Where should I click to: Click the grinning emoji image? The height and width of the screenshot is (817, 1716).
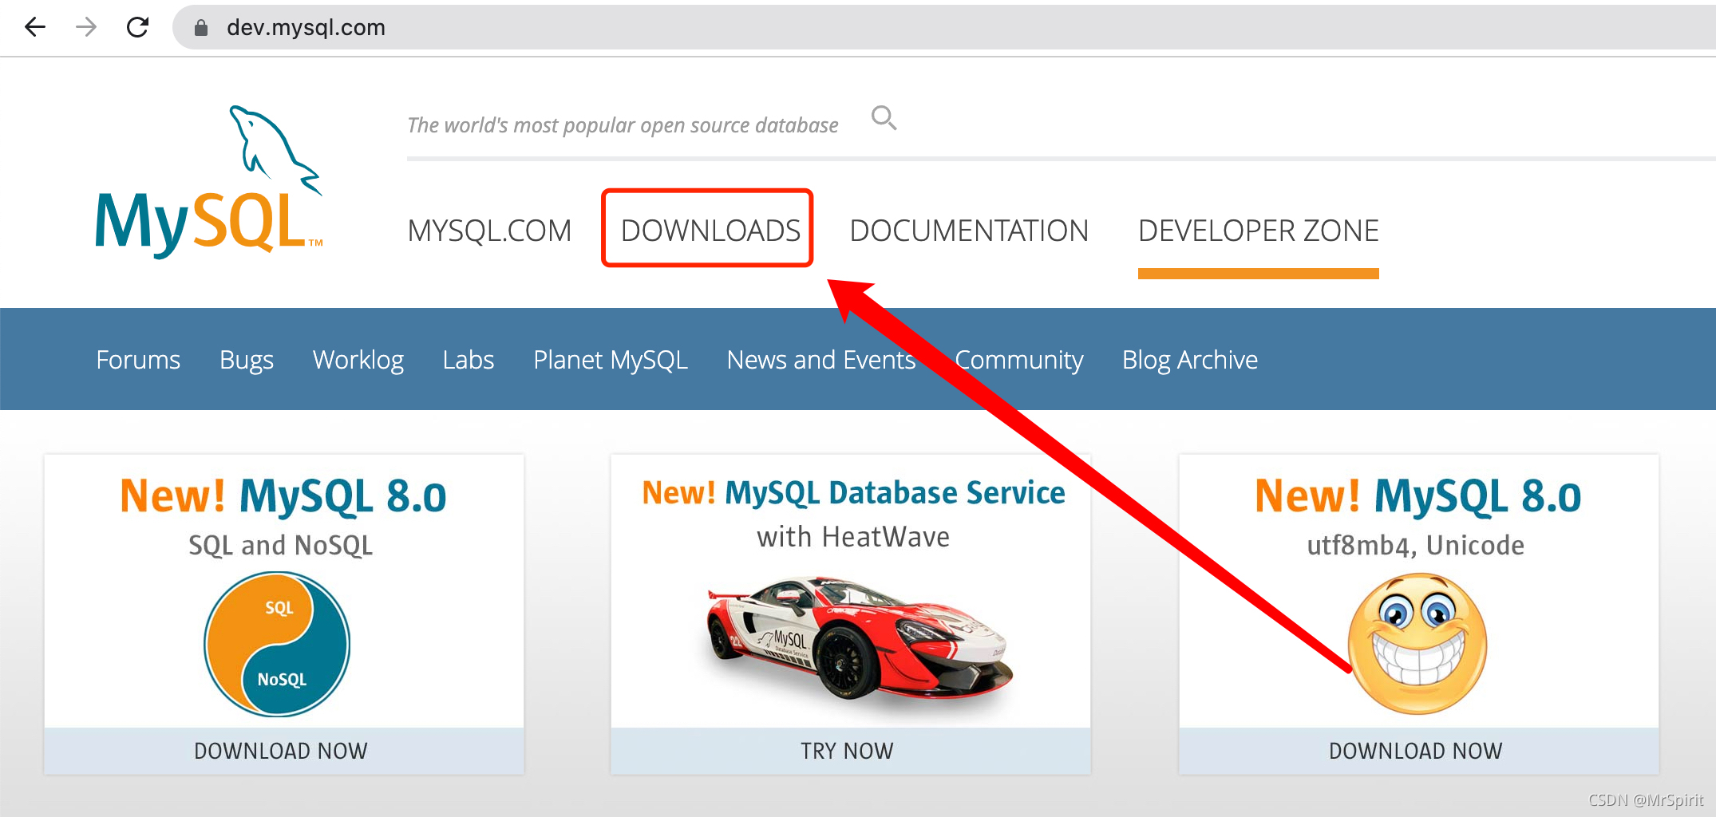(x=1417, y=643)
